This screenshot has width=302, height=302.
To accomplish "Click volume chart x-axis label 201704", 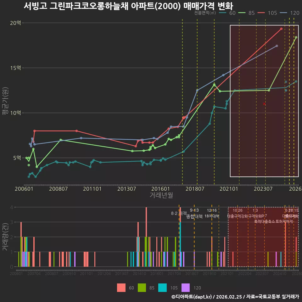I will pos(174,273).
